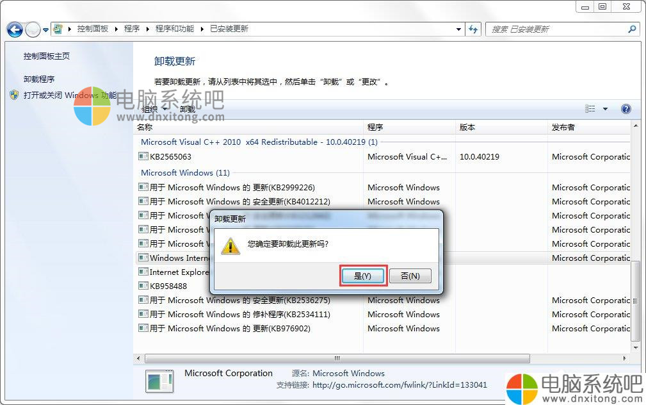
Task: Open the recent pages dropdown arrow
Action: [x=45, y=29]
